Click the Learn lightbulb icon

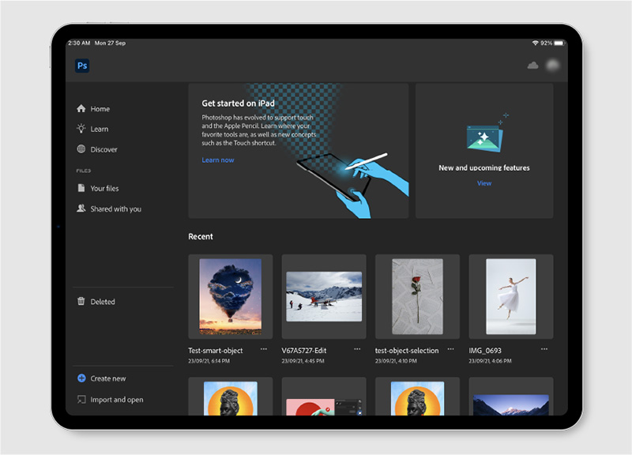tap(81, 129)
